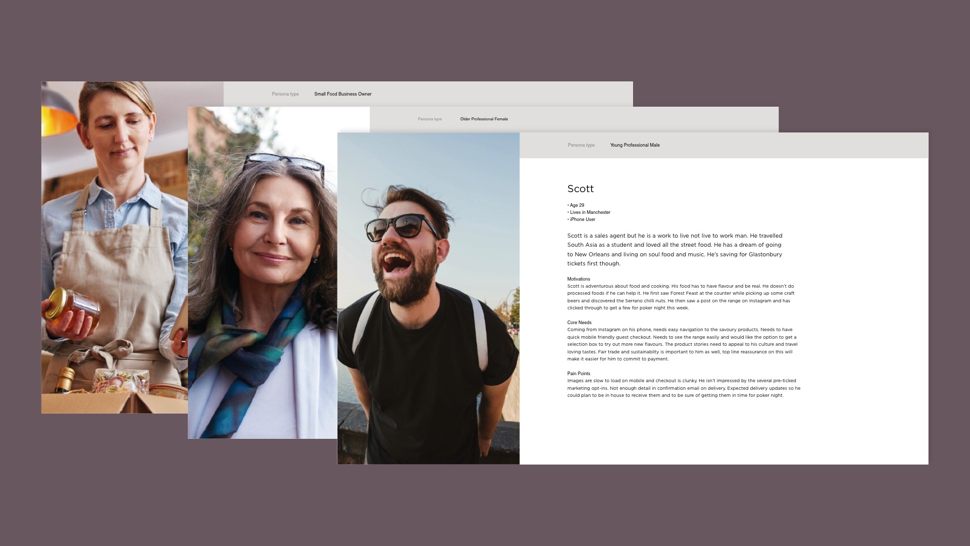Click the Small Food Business Owner label
970x546 pixels.
[x=343, y=94]
